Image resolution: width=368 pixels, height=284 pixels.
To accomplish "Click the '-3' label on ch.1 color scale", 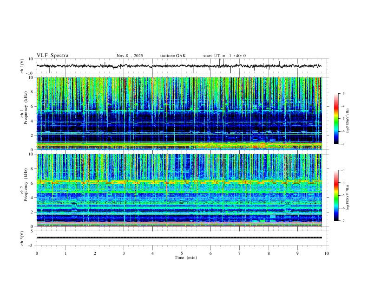I will [x=342, y=93].
